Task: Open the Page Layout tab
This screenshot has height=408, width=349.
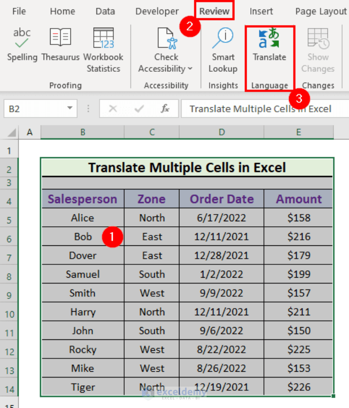Action: tap(321, 11)
